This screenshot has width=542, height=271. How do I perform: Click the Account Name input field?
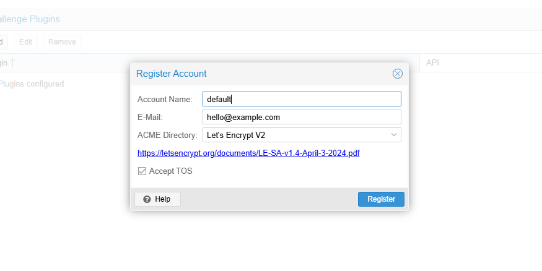click(302, 99)
